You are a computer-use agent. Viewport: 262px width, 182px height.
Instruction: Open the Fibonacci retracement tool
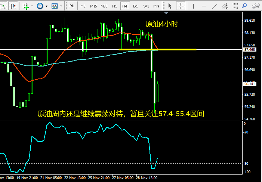(x=235, y=6)
